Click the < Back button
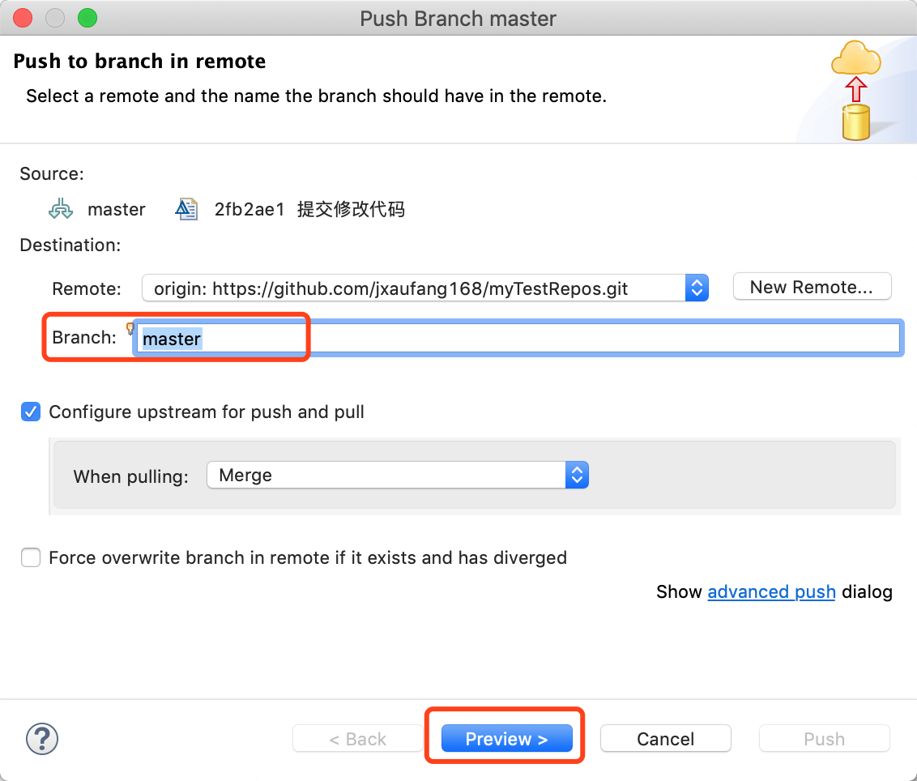917x781 pixels. click(358, 739)
